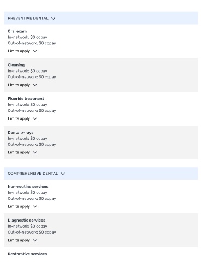This screenshot has width=202, height=262.
Task: Expand Limits apply under Diagnostic services
Action: 22,240
